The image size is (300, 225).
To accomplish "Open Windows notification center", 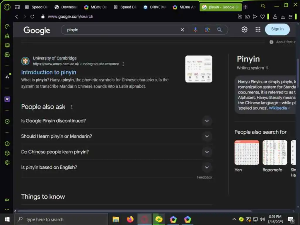I will pyautogui.click(x=291, y=220).
